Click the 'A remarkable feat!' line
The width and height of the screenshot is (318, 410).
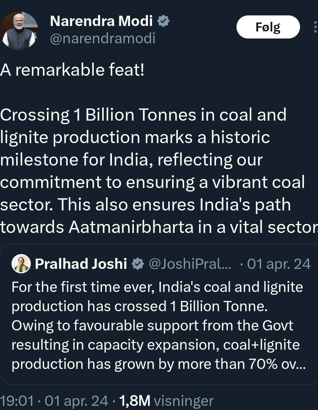point(72,69)
